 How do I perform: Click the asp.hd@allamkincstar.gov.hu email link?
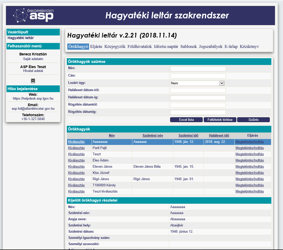33,109
